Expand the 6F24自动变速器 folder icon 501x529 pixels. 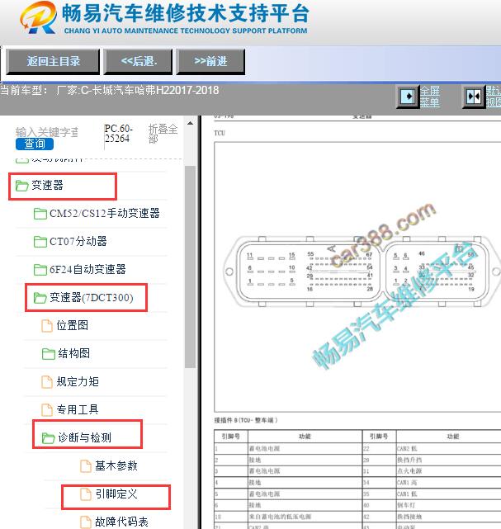click(x=40, y=270)
